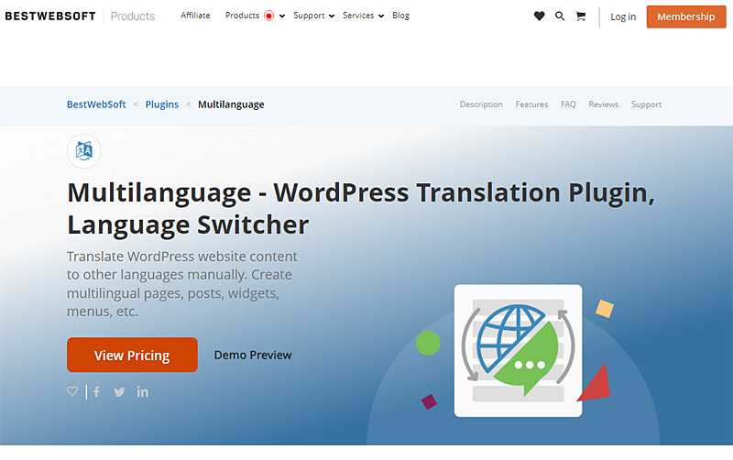Jump to the FAQ section tab
This screenshot has height=460, width=733.
click(x=568, y=104)
